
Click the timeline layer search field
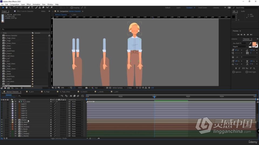point(38,96)
